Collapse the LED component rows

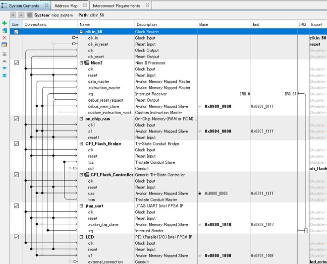[x=81, y=237]
